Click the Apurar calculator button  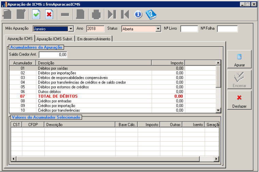coord(239,59)
